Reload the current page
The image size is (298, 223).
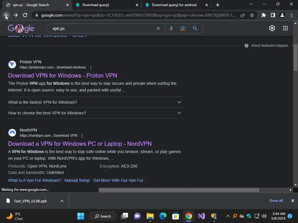pos(25,15)
